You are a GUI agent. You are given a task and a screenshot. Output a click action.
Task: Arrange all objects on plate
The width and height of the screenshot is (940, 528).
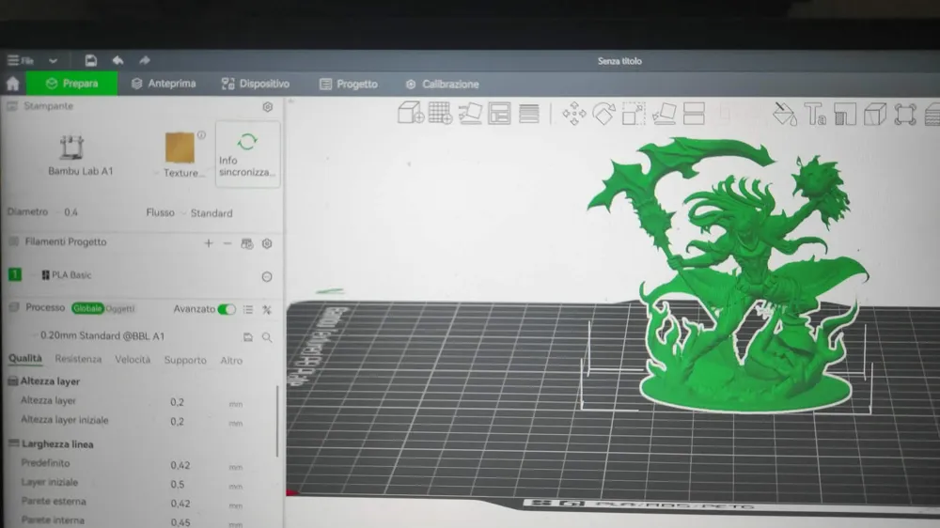coord(499,114)
